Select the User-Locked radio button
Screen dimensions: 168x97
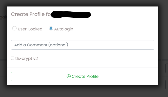14,28
